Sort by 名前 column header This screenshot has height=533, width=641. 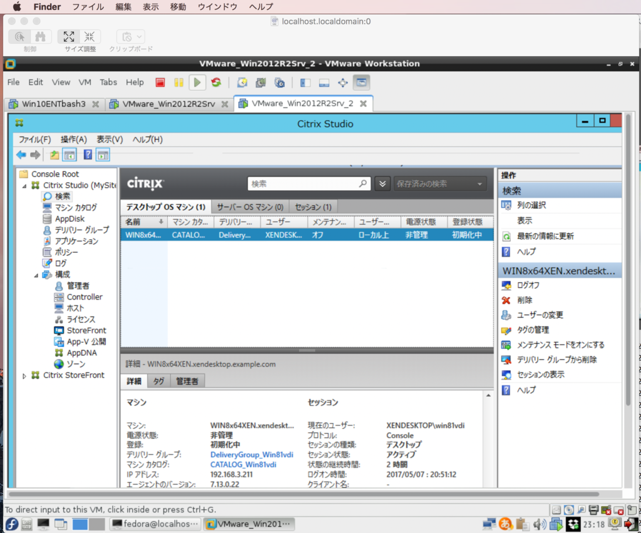pyautogui.click(x=144, y=222)
